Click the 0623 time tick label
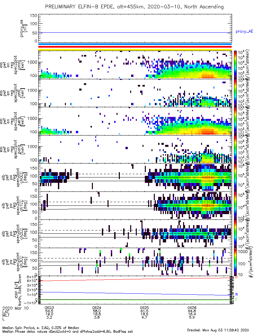Viewport: 258px width, 333px height. (x=49, y=308)
